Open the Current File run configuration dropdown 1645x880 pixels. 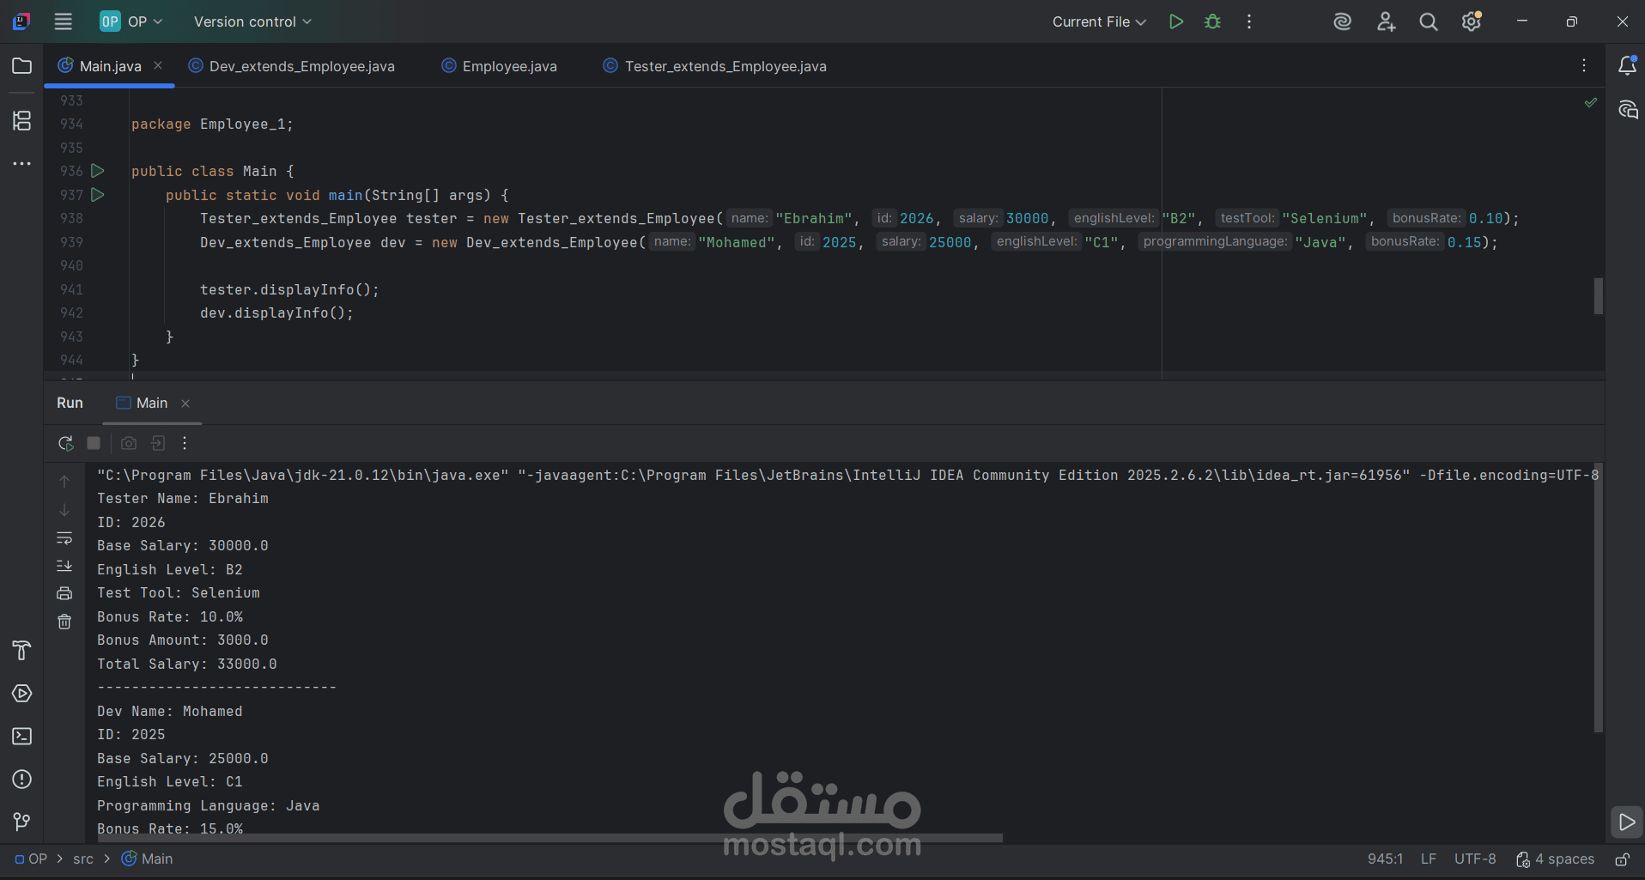click(x=1099, y=21)
